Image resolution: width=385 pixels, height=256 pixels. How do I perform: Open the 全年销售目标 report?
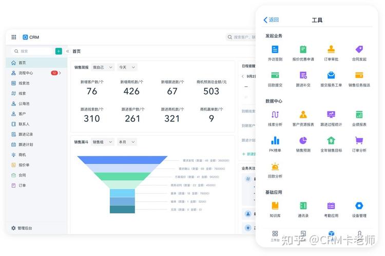click(331, 144)
